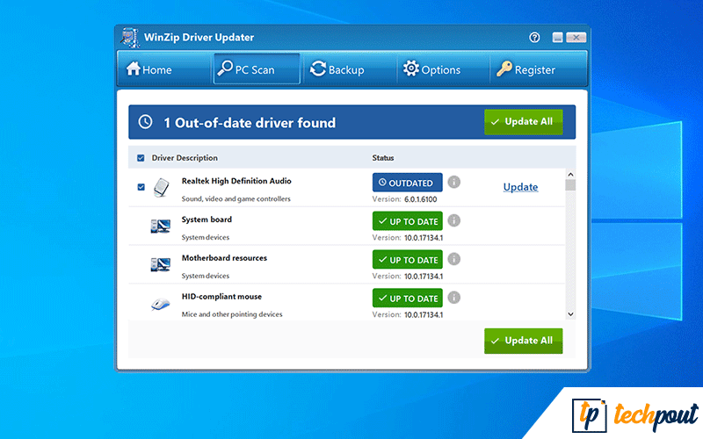Select the 'HID-compliant mouse' driver name
The image size is (703, 439).
click(x=221, y=297)
